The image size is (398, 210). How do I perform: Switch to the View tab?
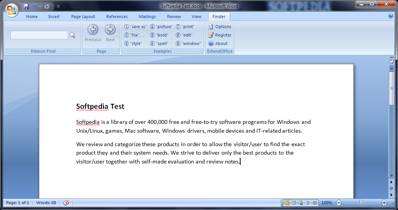pos(196,17)
